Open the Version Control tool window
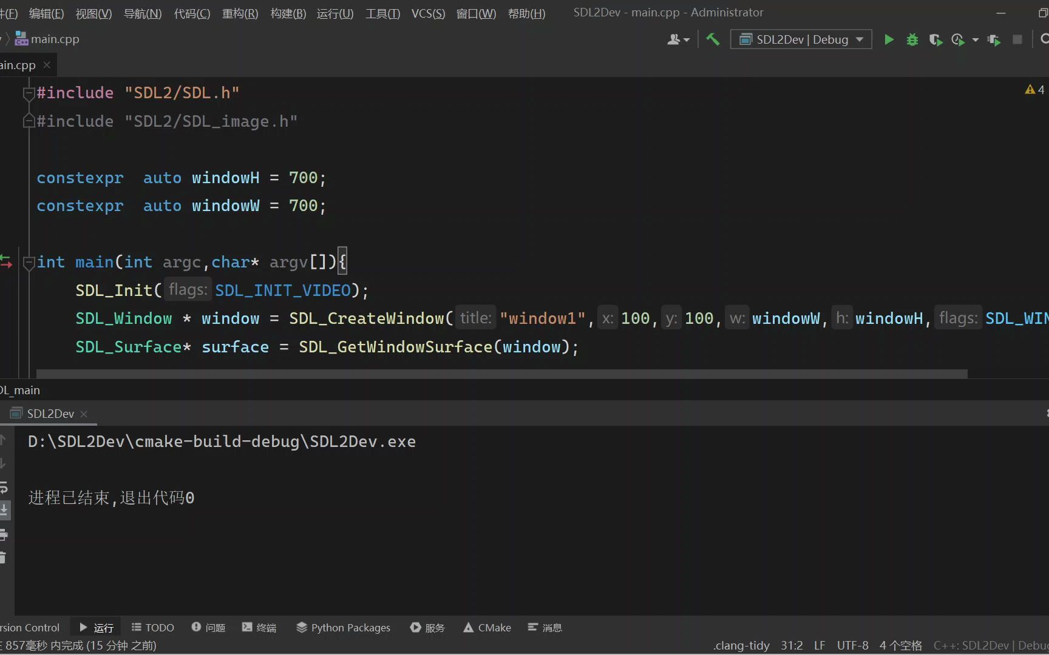Image resolution: width=1049 pixels, height=655 pixels. coord(30,628)
